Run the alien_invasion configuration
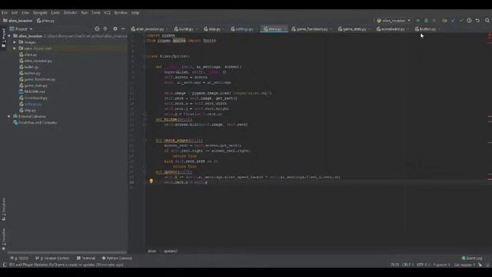 point(418,21)
